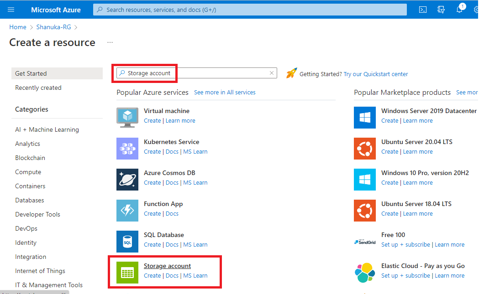Open the Directories and subscriptions filter icon
This screenshot has width=479, height=294.
441,10
